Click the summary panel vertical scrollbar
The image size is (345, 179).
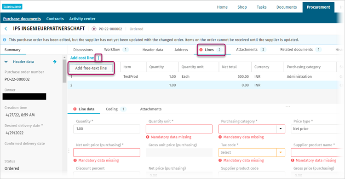[64, 71]
